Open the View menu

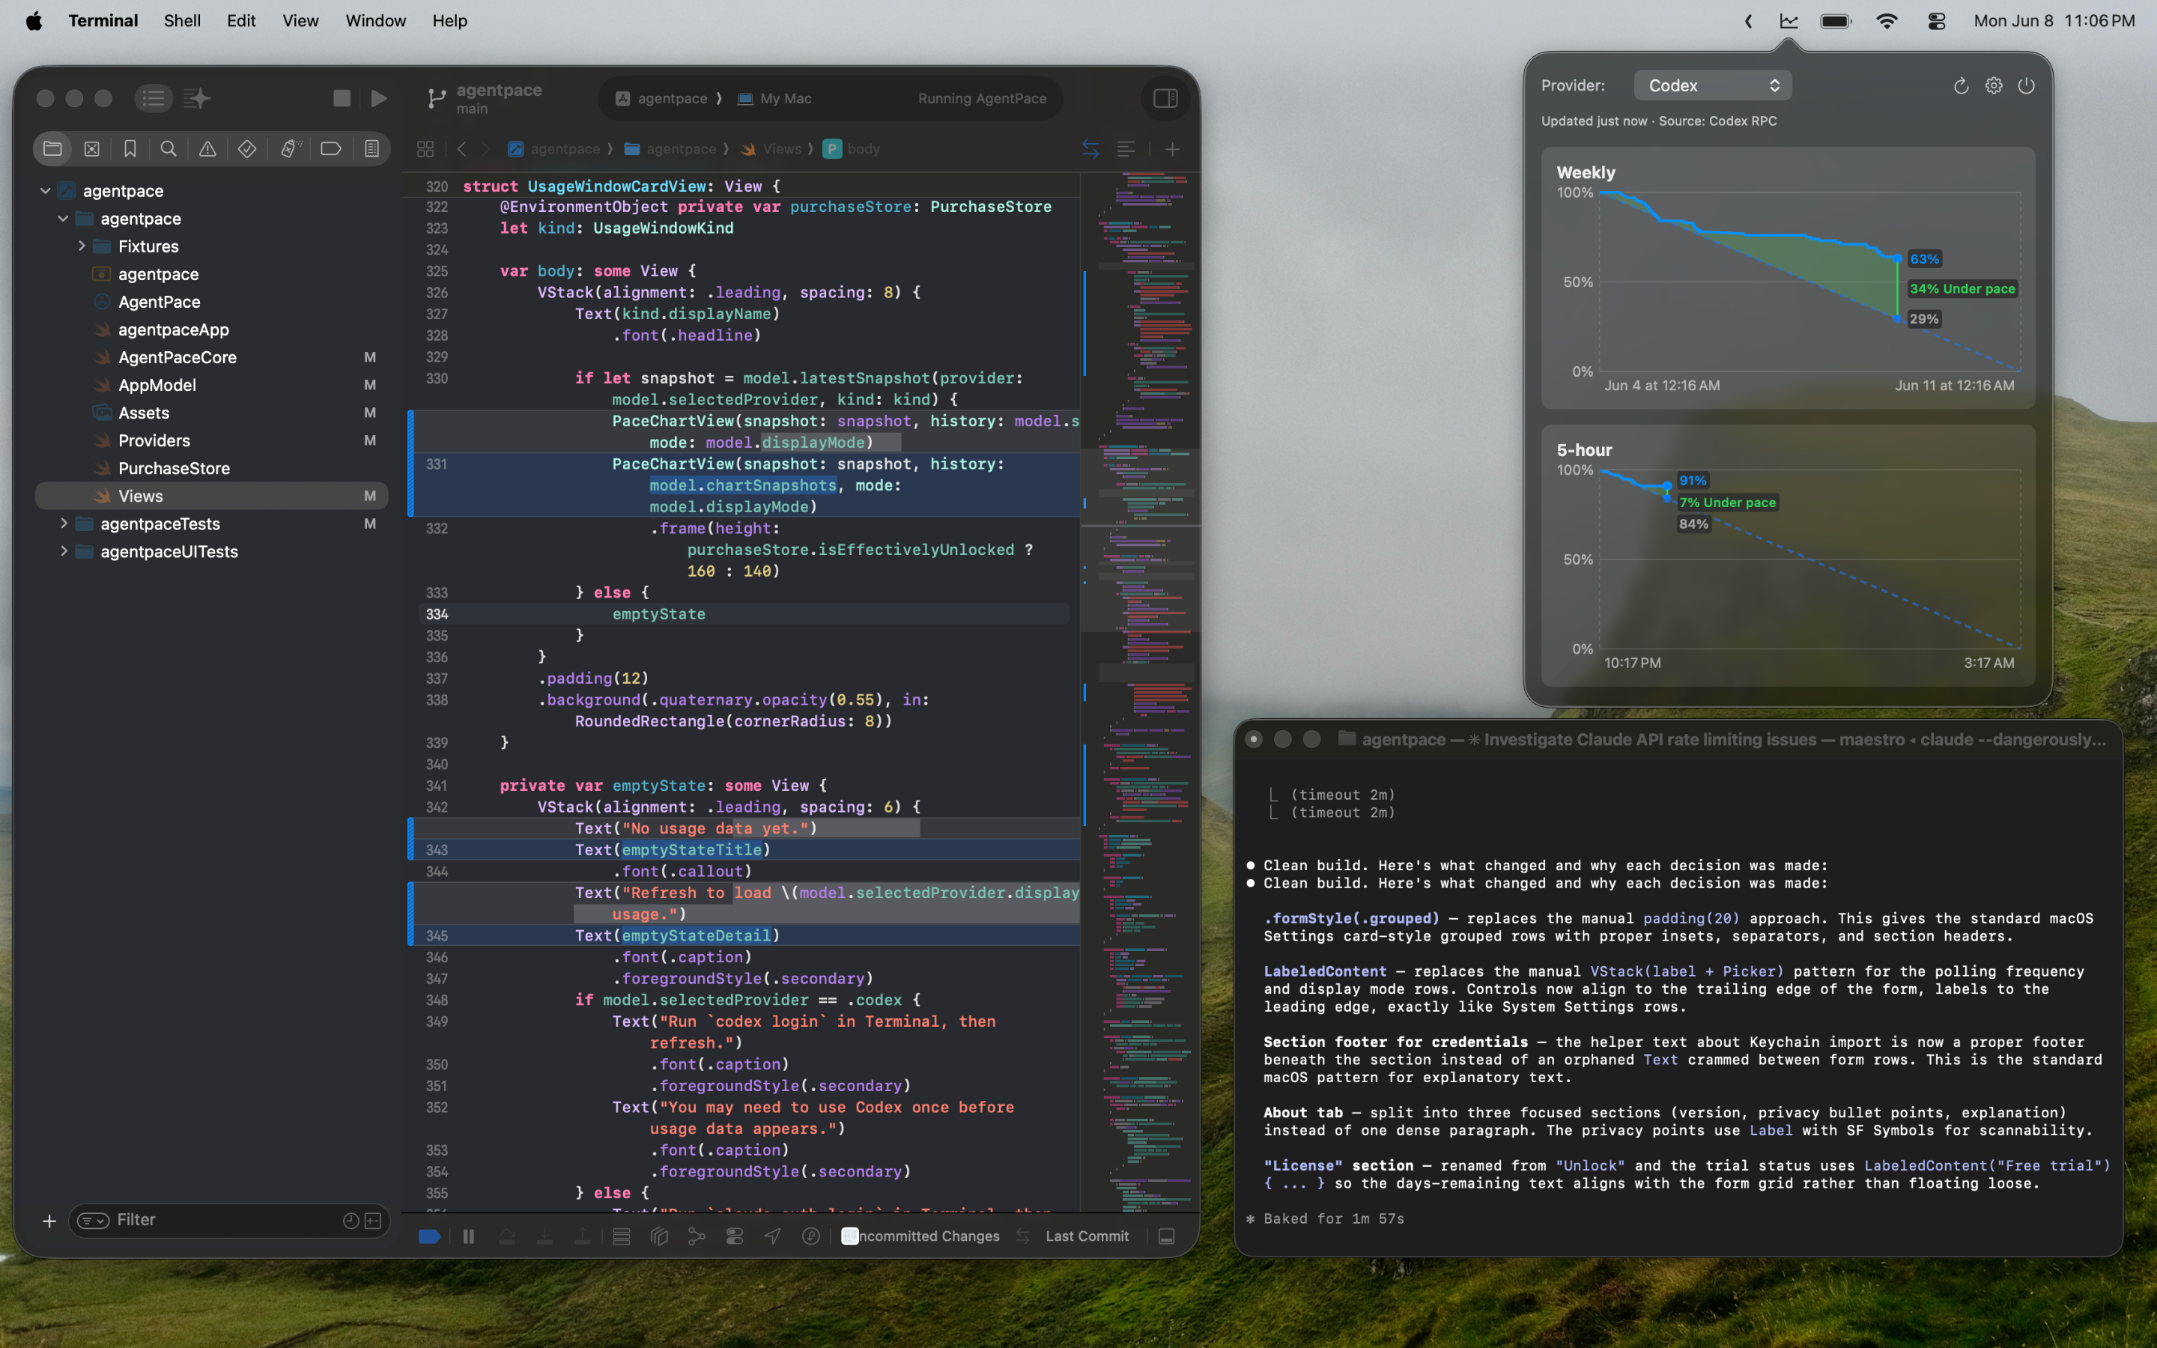pos(300,20)
